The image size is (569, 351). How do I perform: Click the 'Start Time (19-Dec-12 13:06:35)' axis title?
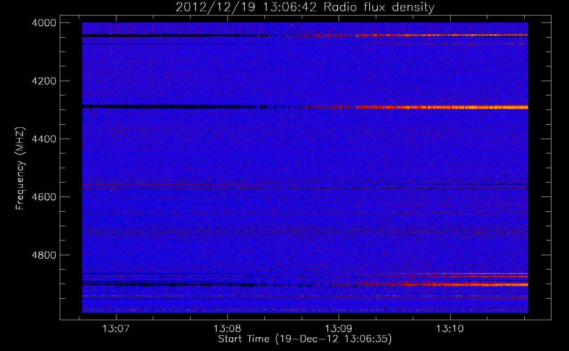tap(305, 339)
